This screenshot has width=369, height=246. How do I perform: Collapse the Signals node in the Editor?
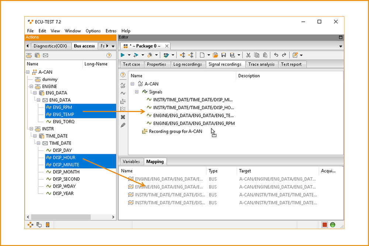point(137,92)
